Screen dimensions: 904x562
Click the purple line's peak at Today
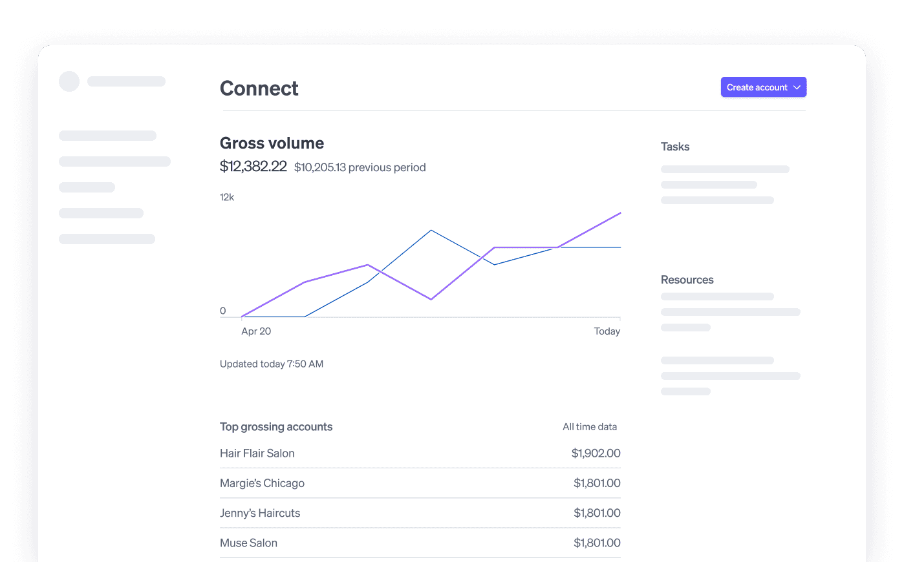pos(619,213)
